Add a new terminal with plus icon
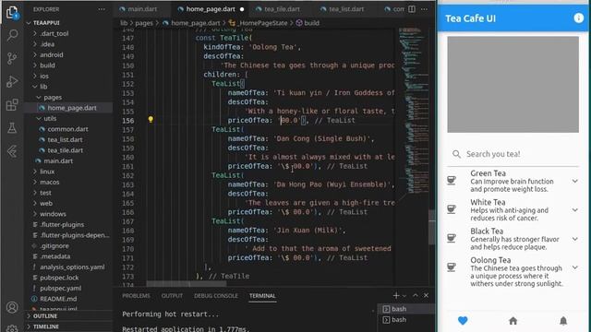Viewport: 591px width, 332px height. (396, 295)
